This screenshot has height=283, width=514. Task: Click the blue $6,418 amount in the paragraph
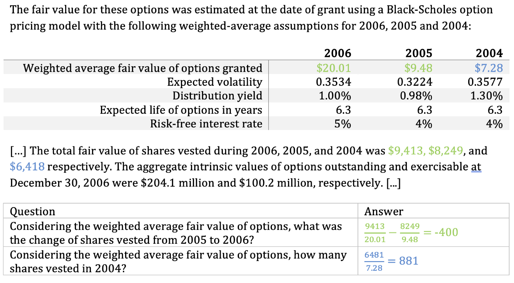[27, 167]
